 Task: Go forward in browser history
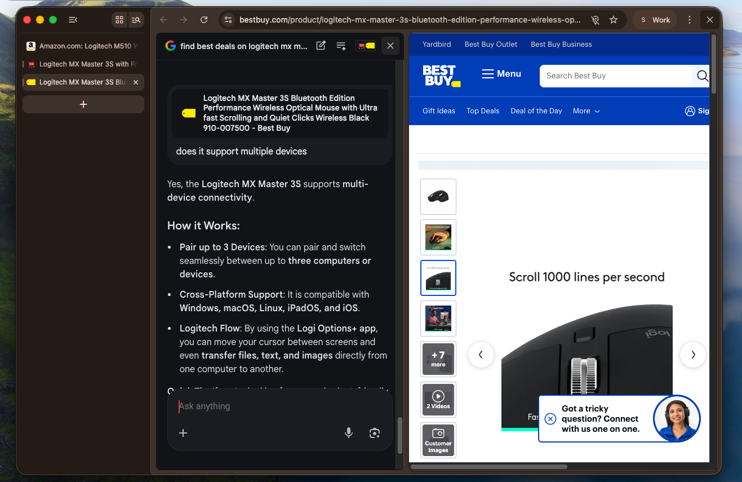(x=184, y=20)
